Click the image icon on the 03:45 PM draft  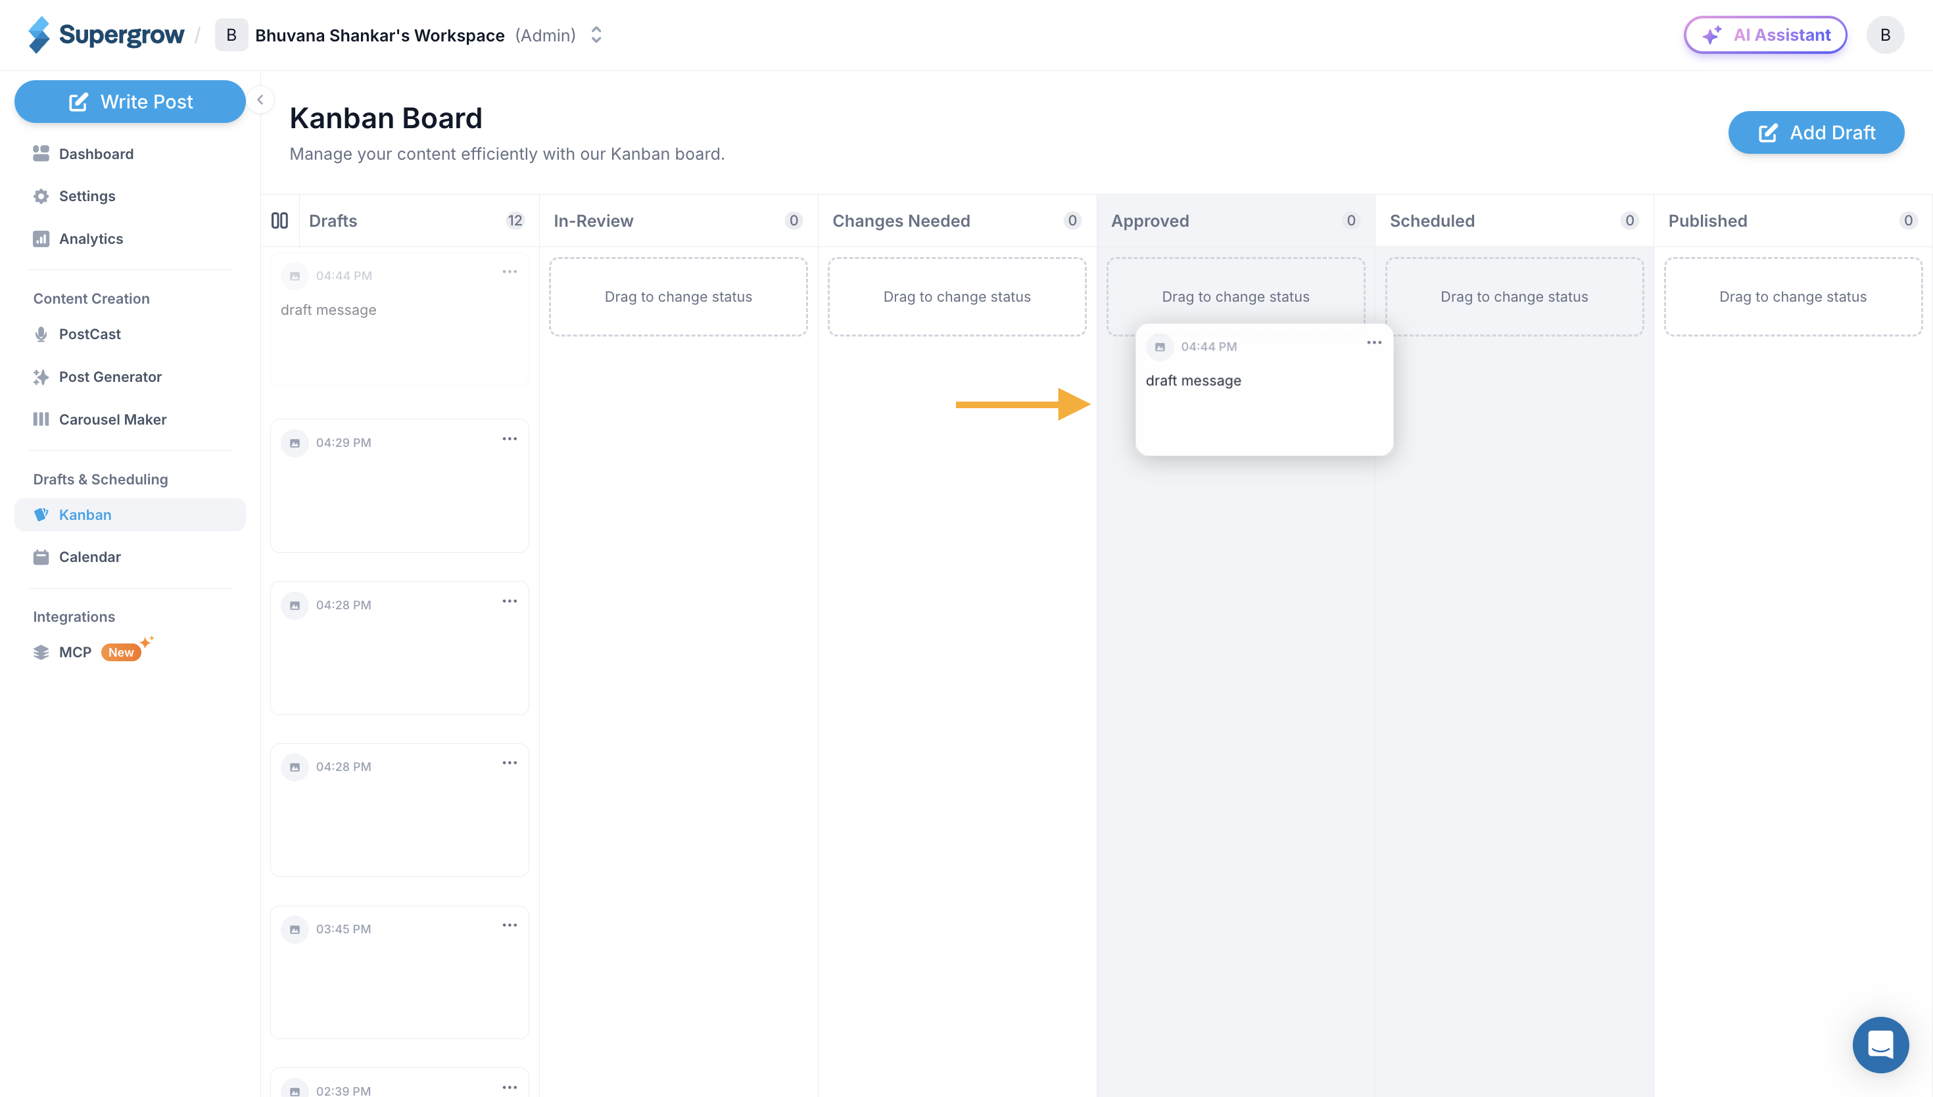pos(295,930)
